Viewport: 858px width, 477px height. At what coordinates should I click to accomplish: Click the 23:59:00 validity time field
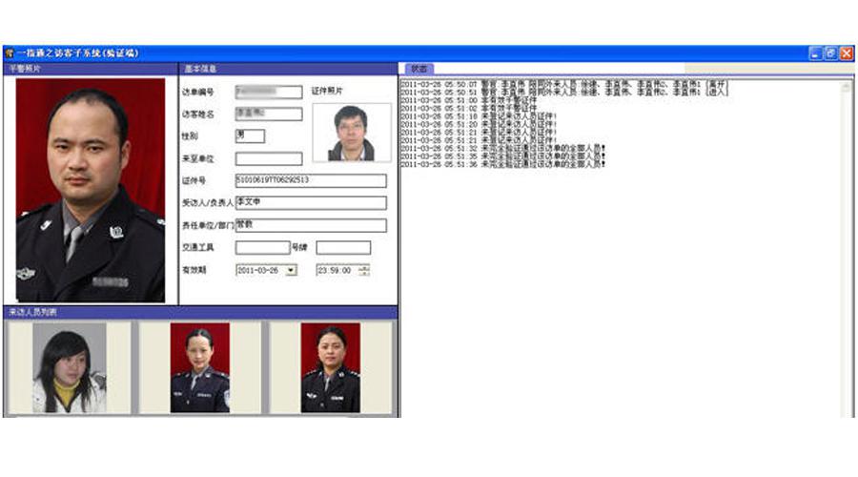pyautogui.click(x=336, y=270)
